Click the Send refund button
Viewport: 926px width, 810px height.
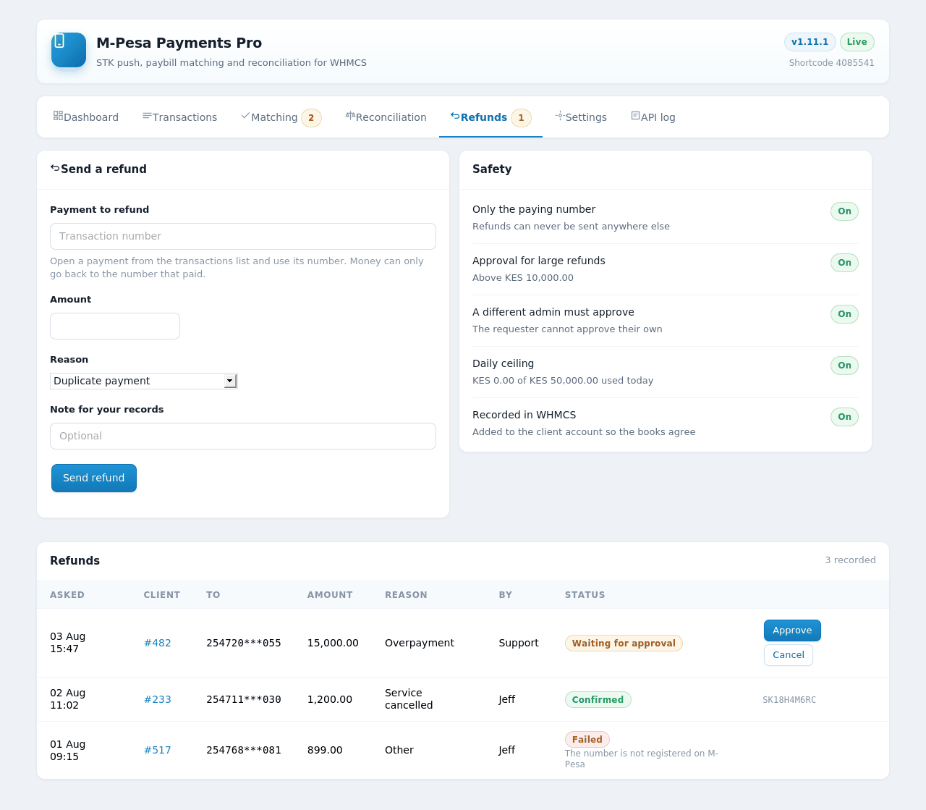pyautogui.click(x=94, y=478)
